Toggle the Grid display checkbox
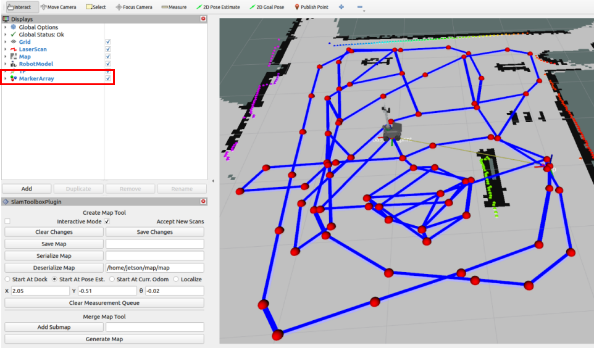The image size is (594, 348). (108, 42)
